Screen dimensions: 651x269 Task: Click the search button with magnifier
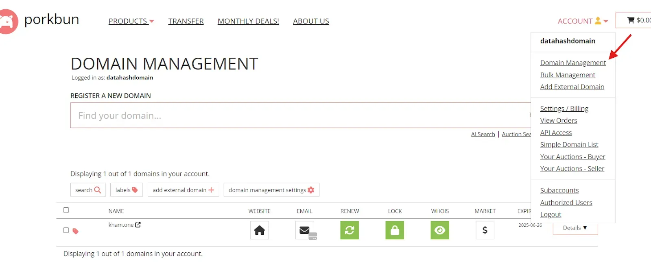(x=88, y=190)
